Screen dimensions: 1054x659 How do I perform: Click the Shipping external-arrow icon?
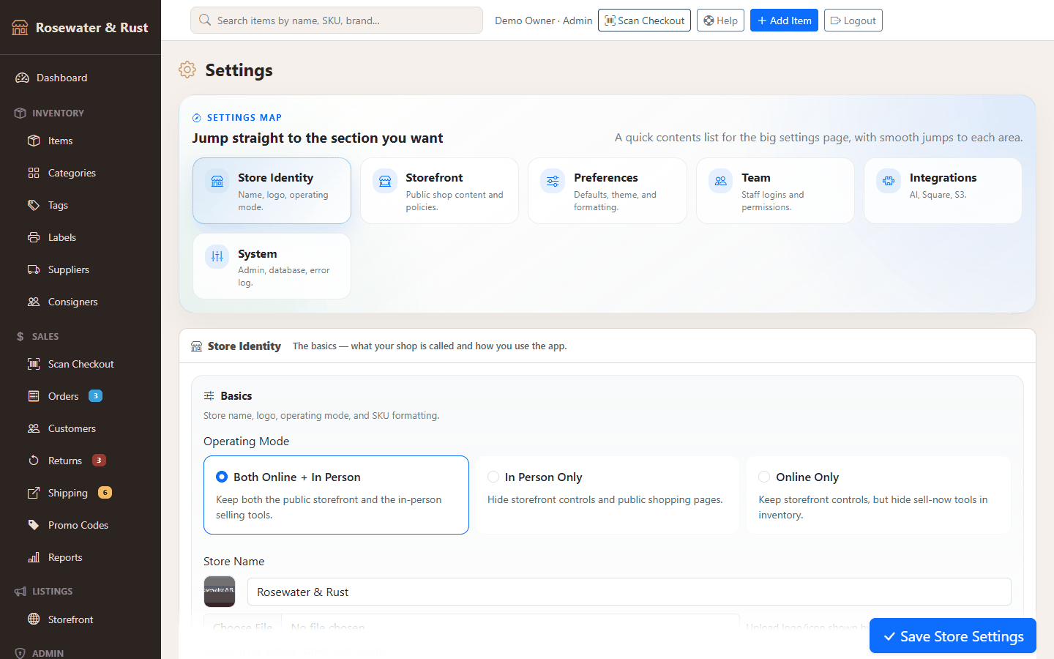[x=34, y=493]
